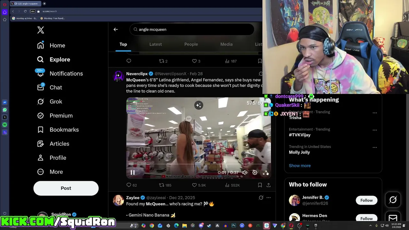Open the Feb 28 post timestamp
Screen dimensions: 409x230
point(196,74)
